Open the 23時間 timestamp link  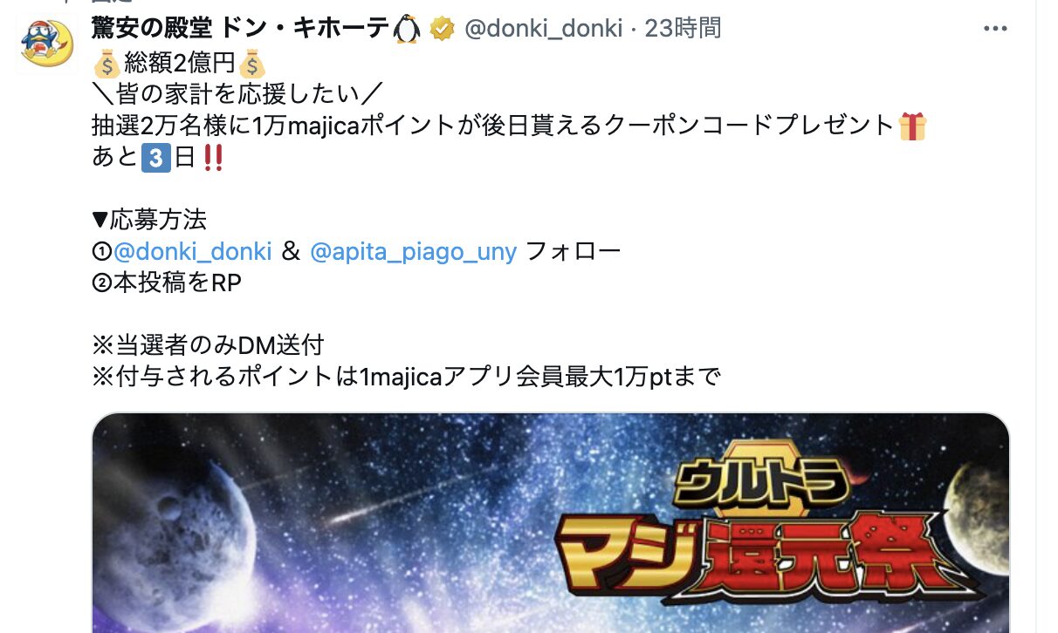click(683, 29)
